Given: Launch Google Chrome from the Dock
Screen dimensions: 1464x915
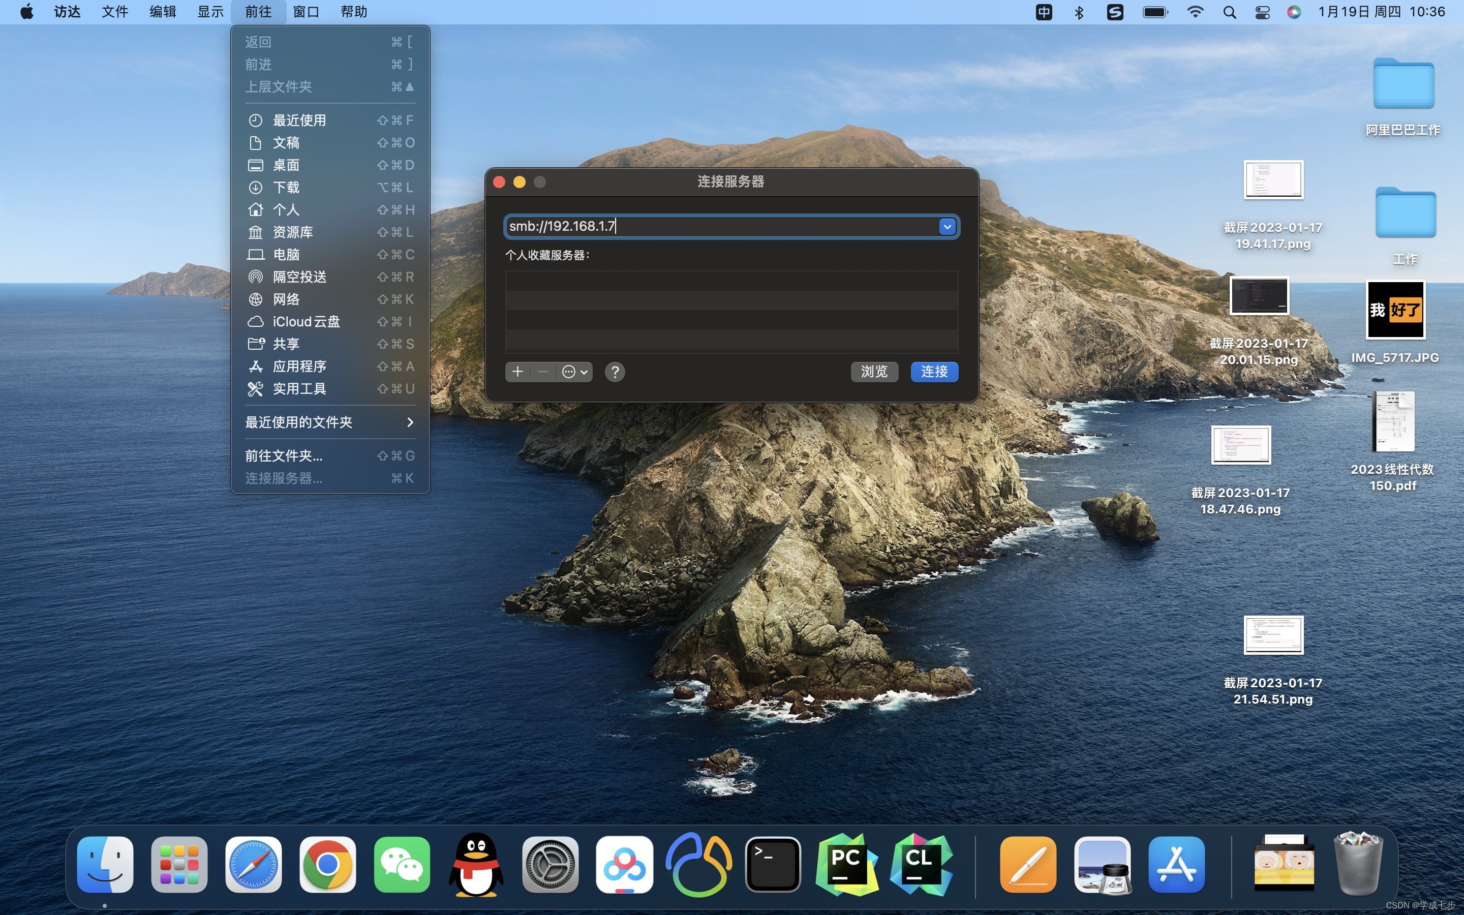Looking at the screenshot, I should coord(327,864).
